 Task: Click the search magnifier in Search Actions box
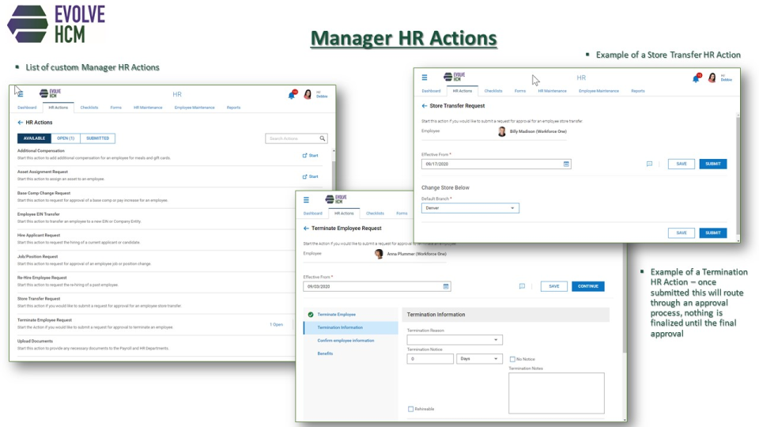[x=323, y=138]
